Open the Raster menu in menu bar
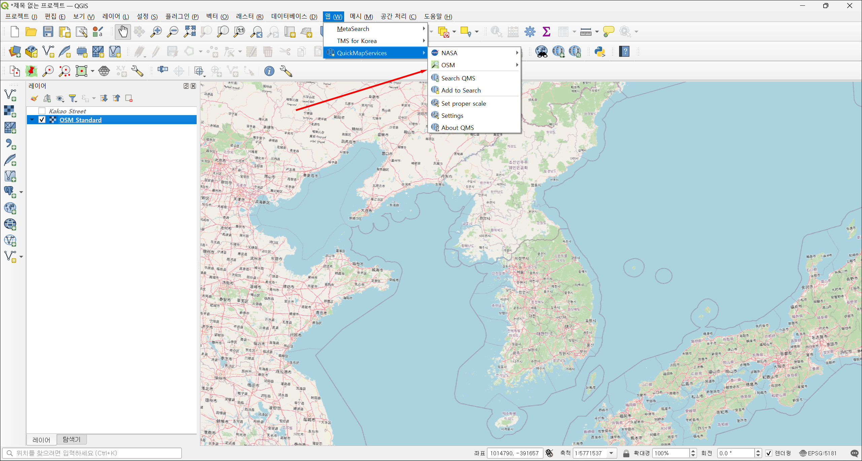 tap(249, 16)
